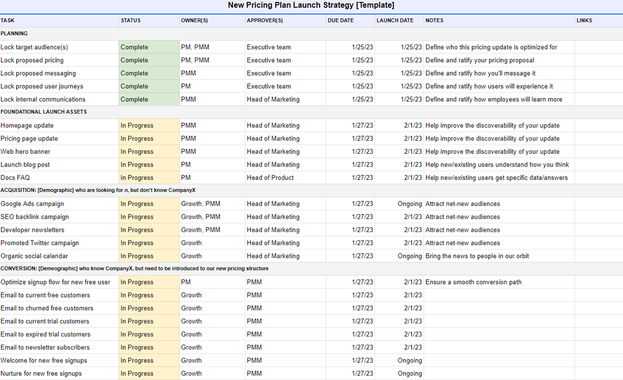Click Complete status for Lock internal communications
This screenshot has height=380, width=623.
pos(149,99)
